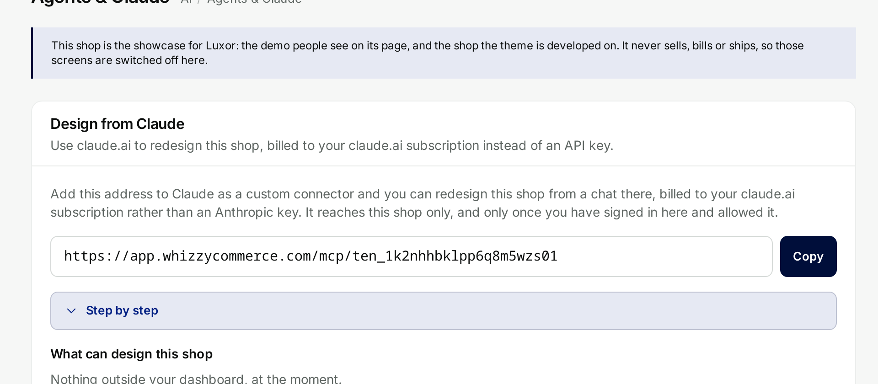Click the "Design from Claude" heading

click(118, 124)
